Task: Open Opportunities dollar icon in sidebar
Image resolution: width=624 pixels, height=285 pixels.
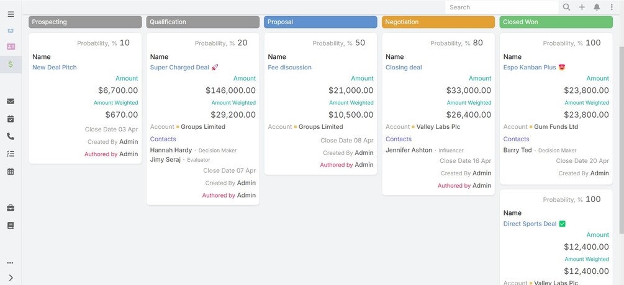Action: 11,64
